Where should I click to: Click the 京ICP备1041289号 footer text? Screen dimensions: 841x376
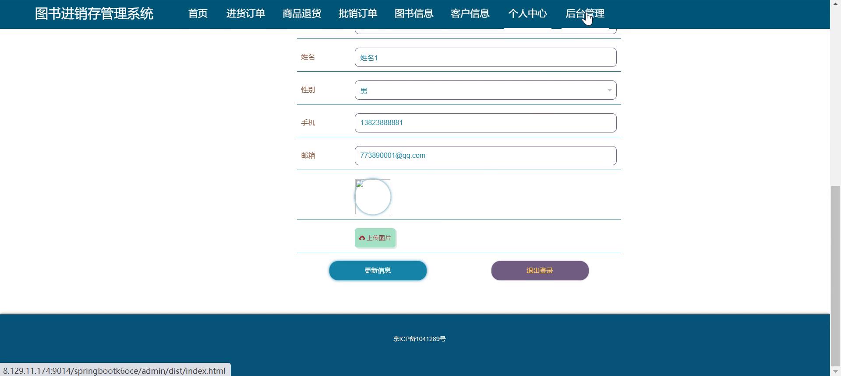[x=419, y=339]
